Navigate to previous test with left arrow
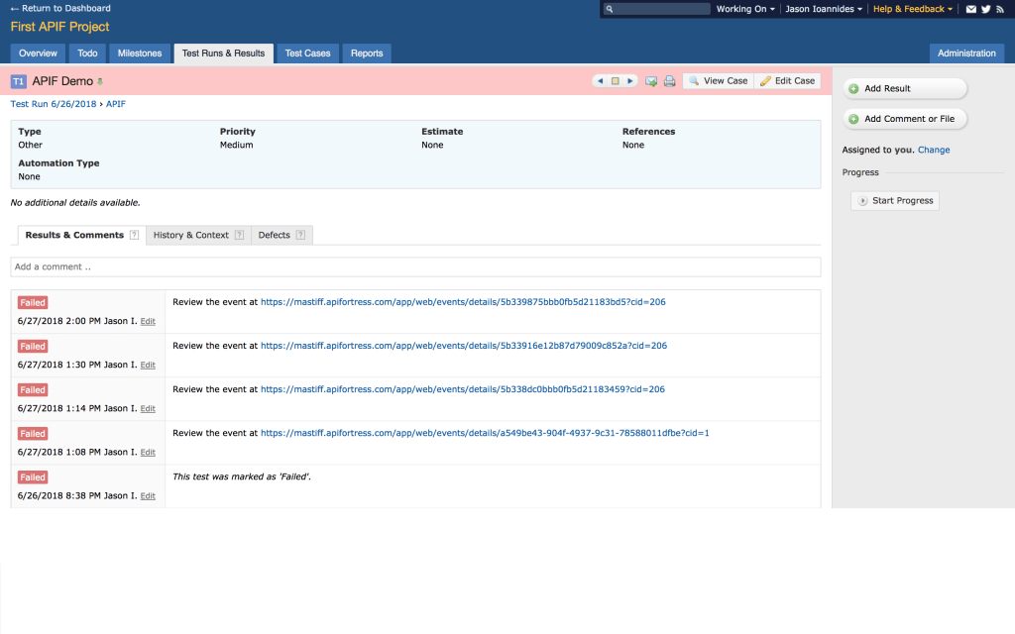 click(x=601, y=81)
